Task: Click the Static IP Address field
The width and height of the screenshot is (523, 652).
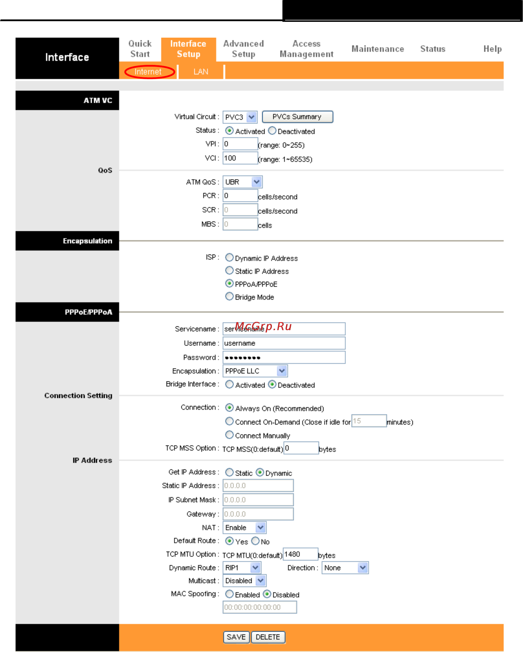Action: (x=258, y=486)
